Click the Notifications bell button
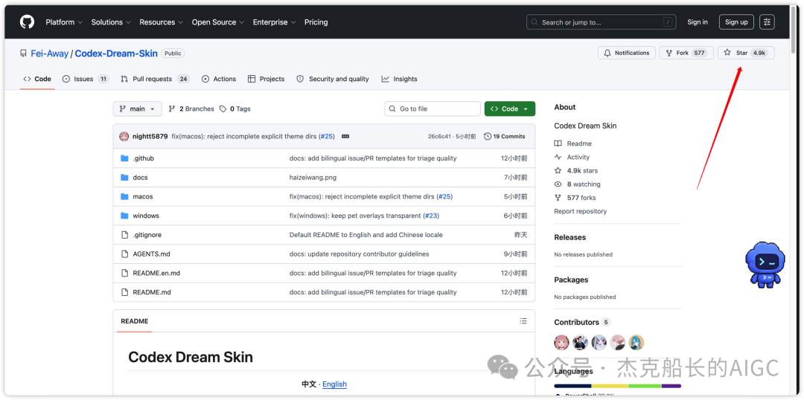The width and height of the screenshot is (804, 400). [627, 53]
